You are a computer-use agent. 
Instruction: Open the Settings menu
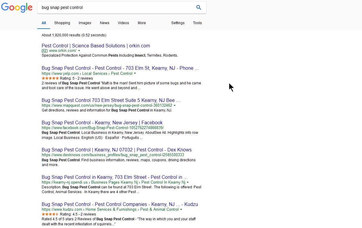click(178, 23)
